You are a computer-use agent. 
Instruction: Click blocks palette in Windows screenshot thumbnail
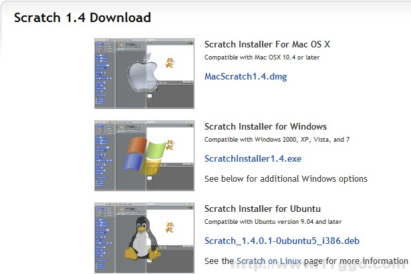click(x=103, y=156)
